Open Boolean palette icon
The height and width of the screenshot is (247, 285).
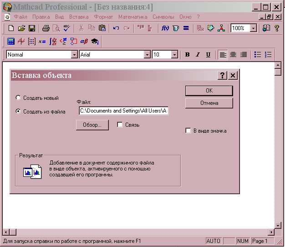[63, 41]
